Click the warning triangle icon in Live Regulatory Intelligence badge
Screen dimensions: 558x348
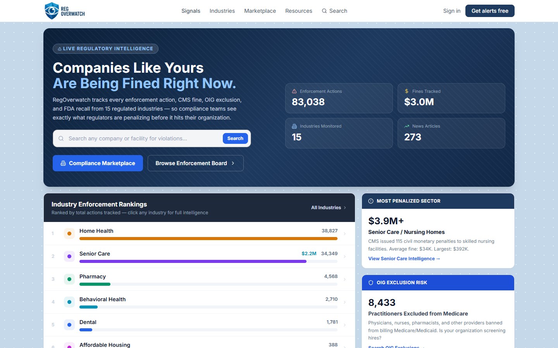60,49
